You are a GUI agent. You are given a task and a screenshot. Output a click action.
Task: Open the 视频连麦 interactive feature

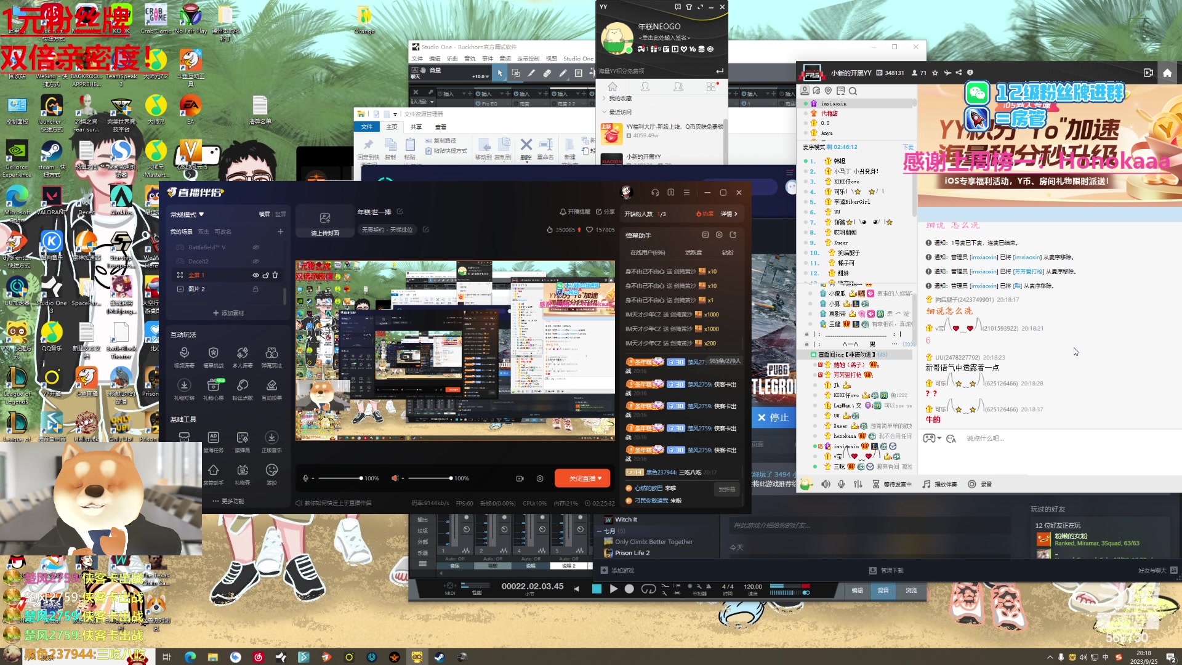coord(184,357)
